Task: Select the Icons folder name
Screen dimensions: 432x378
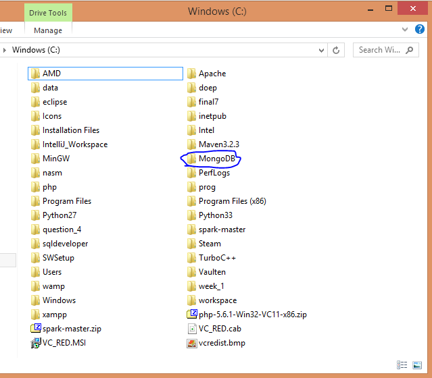Action: pyautogui.click(x=52, y=116)
